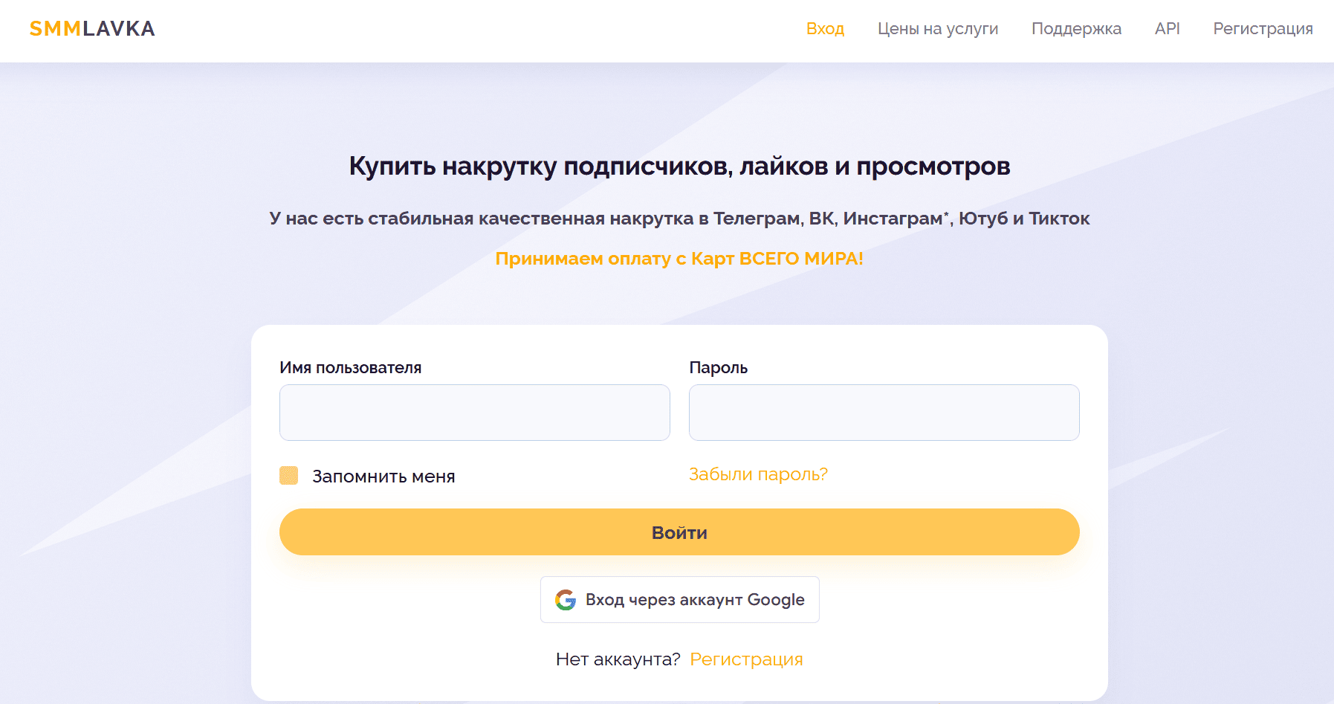Click the heading Купить накрутку подписчиков
This screenshot has height=704, width=1334.
679,167
